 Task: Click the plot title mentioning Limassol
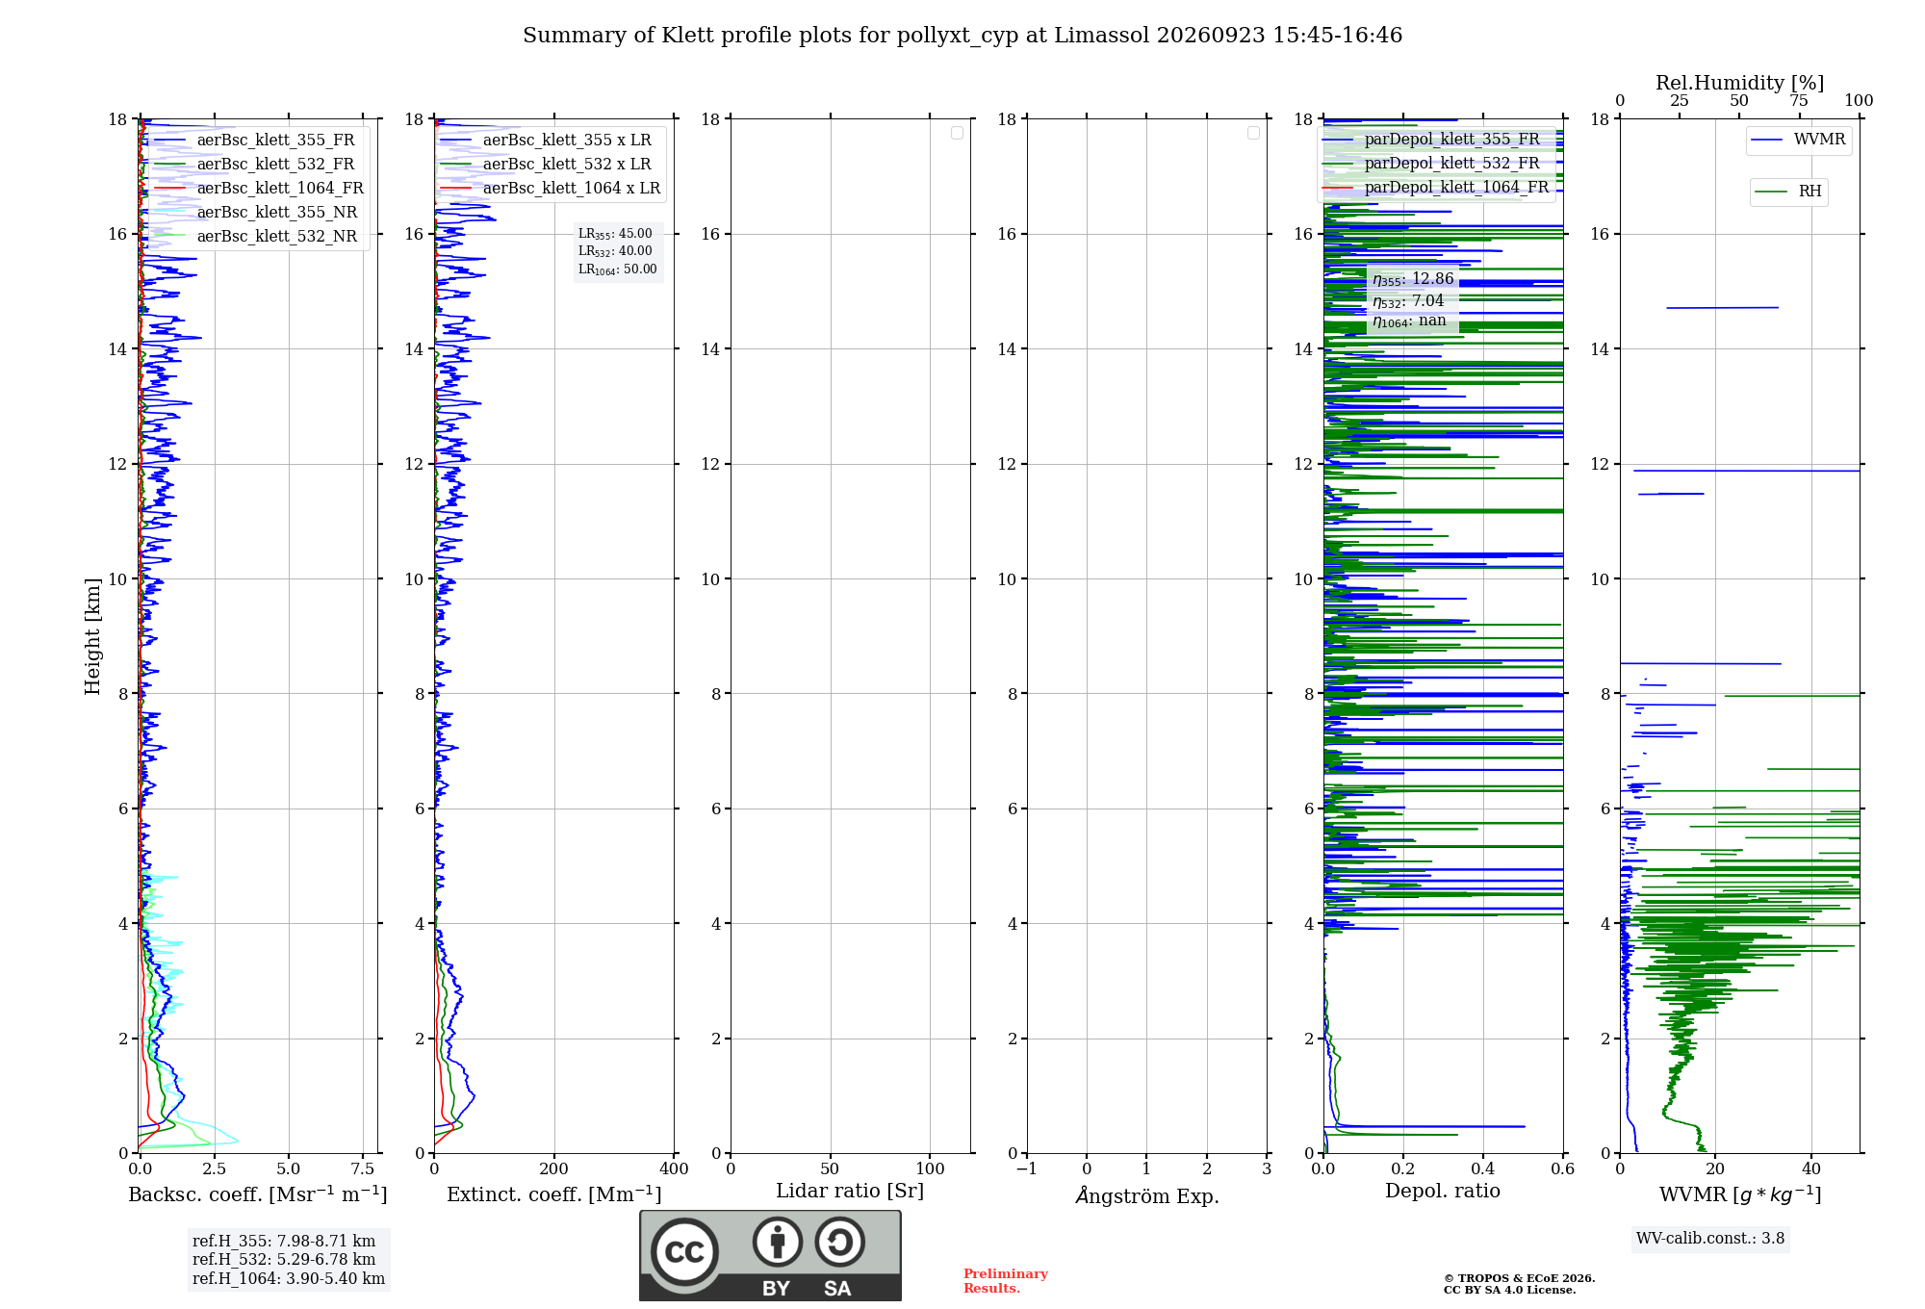point(962,36)
